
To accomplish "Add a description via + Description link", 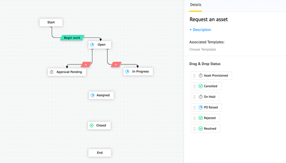I will (200, 30).
